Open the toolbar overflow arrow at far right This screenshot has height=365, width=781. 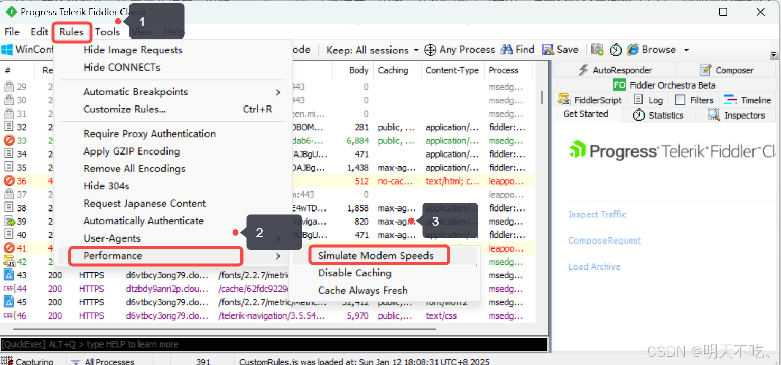[774, 55]
